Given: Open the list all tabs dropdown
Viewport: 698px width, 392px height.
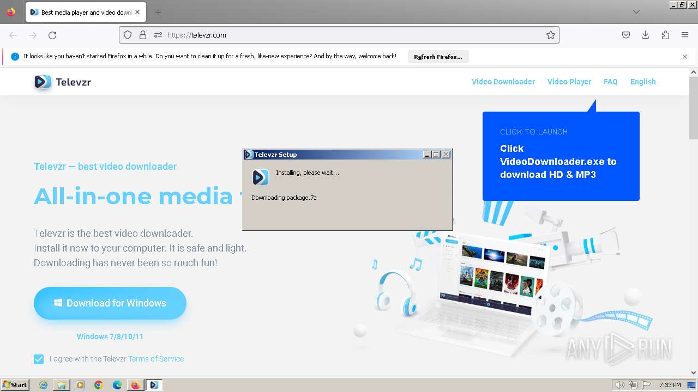Looking at the screenshot, I should coord(636,12).
